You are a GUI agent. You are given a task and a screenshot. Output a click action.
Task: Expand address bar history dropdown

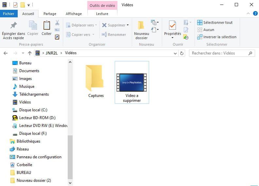point(175,53)
